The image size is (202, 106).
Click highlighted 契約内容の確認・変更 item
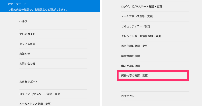tap(135, 76)
